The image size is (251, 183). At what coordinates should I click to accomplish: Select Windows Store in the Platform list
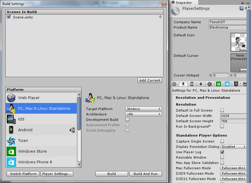(41, 152)
